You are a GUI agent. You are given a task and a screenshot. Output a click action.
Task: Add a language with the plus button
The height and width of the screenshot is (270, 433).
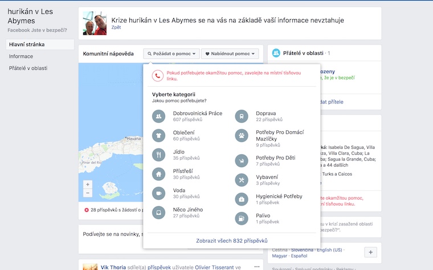point(370,252)
